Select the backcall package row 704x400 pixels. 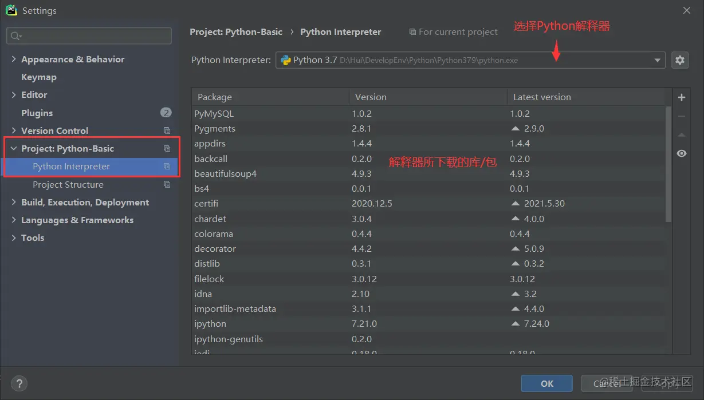click(x=428, y=159)
